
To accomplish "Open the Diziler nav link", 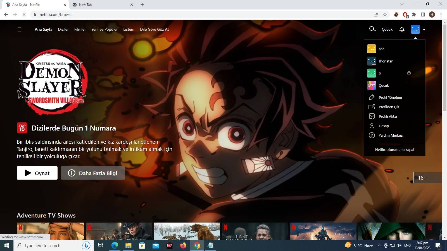I will pos(63,29).
